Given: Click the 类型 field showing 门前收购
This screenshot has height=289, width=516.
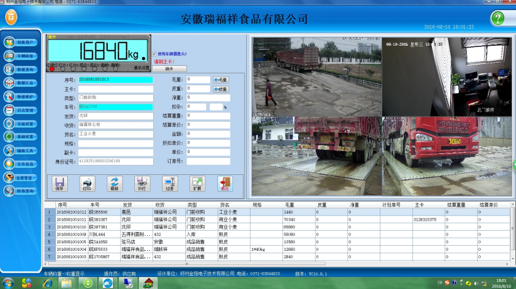Looking at the screenshot, I should (115, 98).
